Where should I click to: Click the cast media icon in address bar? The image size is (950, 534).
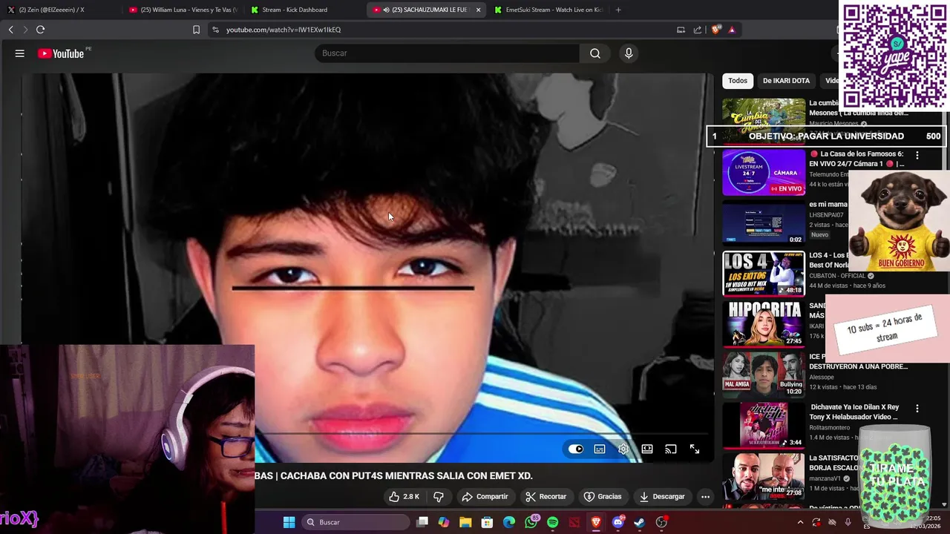point(681,30)
